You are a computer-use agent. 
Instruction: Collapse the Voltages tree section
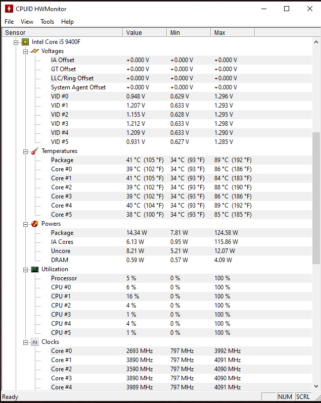25,52
